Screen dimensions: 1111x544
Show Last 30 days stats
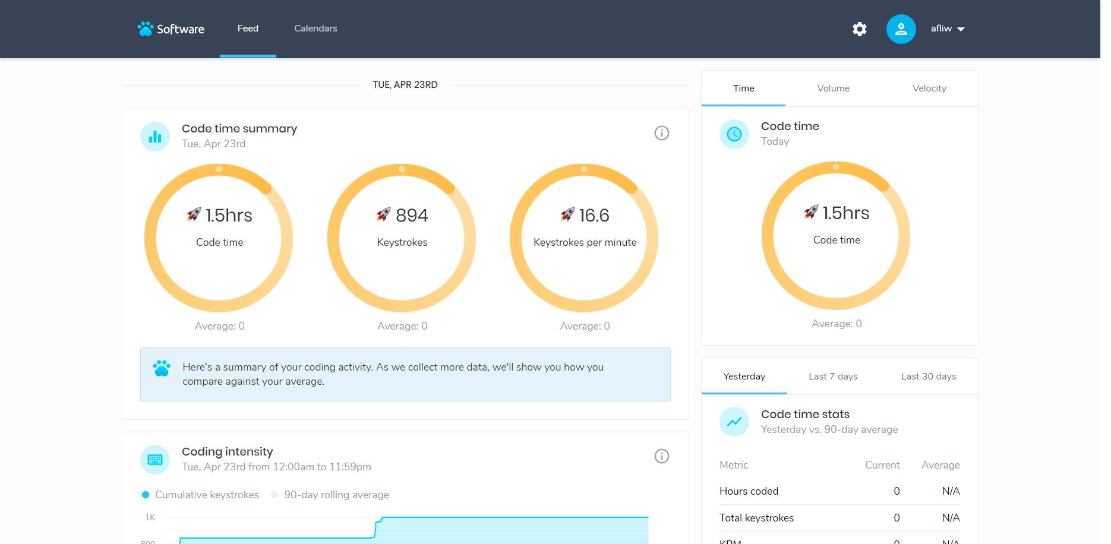point(928,377)
